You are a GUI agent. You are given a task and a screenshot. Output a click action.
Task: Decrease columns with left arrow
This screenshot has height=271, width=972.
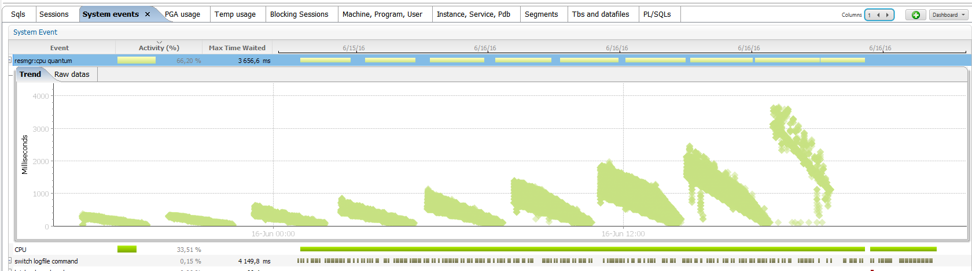(878, 15)
